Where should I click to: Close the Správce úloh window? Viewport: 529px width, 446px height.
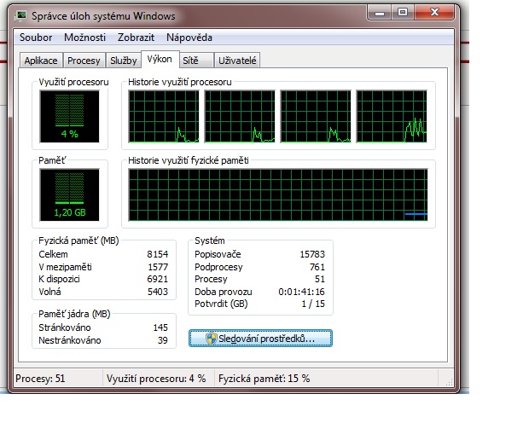click(x=435, y=13)
